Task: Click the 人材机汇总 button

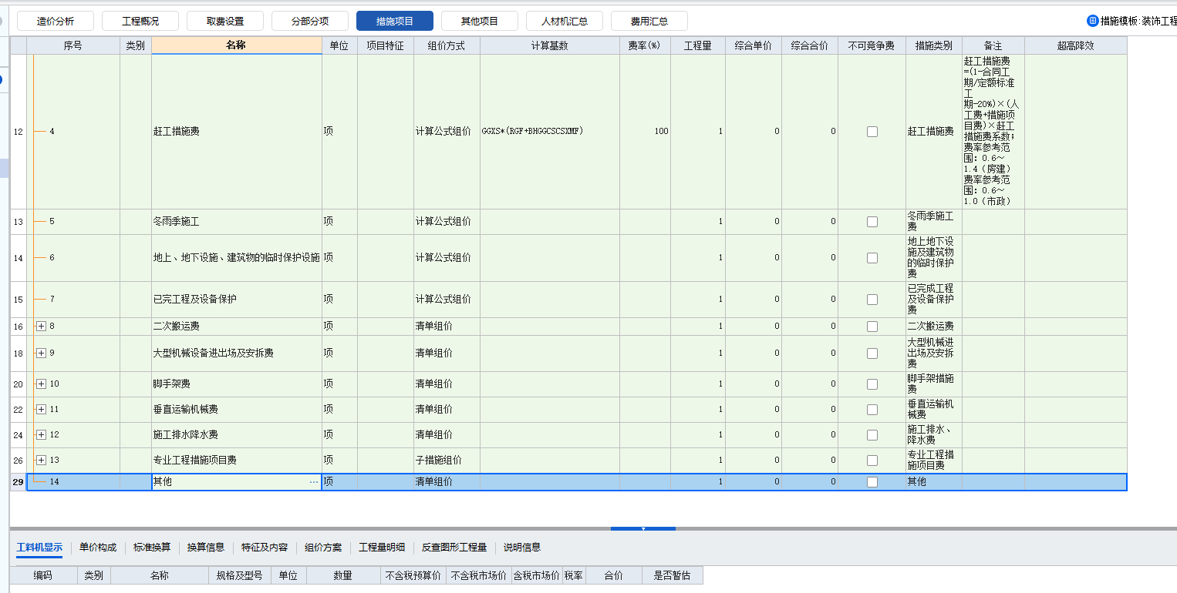Action: coord(564,20)
